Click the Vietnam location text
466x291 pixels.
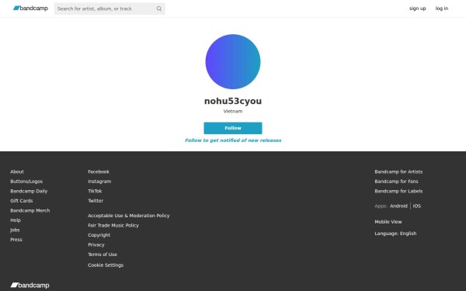233,111
